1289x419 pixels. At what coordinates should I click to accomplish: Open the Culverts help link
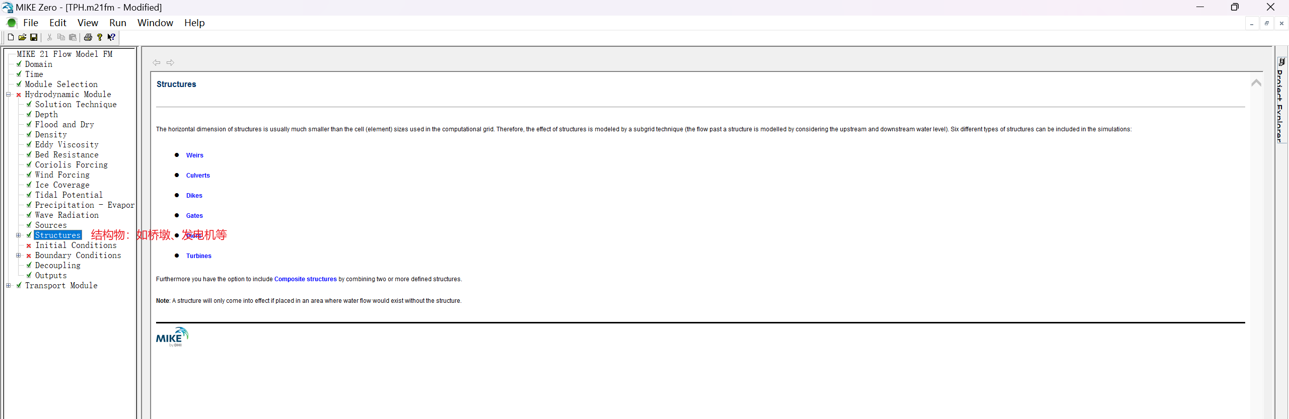pos(198,176)
